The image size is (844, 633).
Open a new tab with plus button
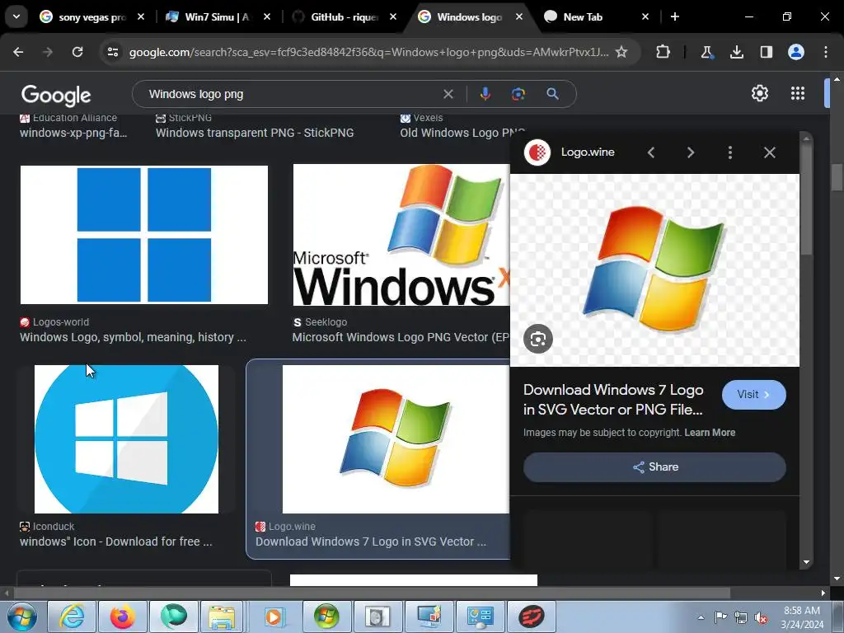click(674, 17)
